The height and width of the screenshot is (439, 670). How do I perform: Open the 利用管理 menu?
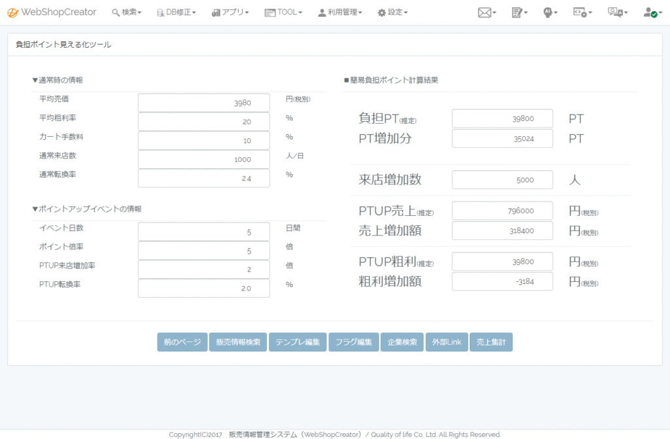tap(340, 12)
